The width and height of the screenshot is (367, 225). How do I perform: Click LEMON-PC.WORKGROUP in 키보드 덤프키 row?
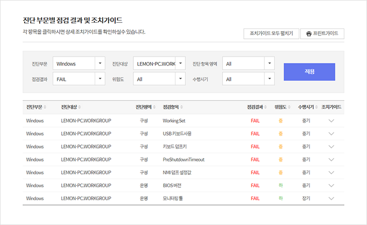pos(86,147)
